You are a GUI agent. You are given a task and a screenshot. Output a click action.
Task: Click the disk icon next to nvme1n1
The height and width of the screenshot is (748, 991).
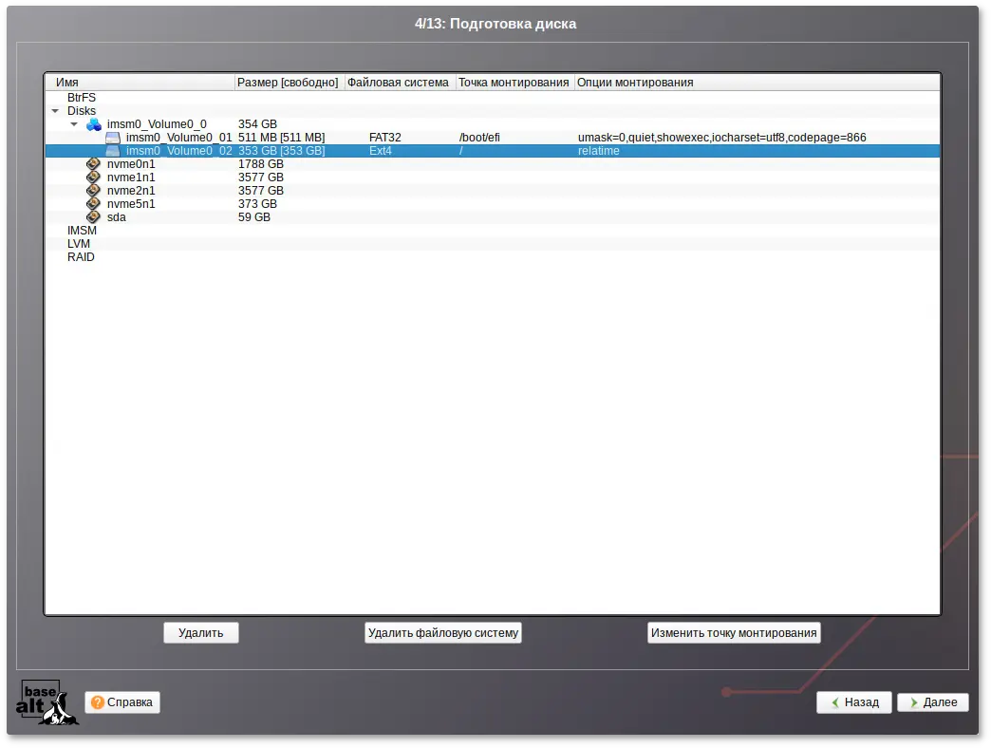[x=94, y=178]
